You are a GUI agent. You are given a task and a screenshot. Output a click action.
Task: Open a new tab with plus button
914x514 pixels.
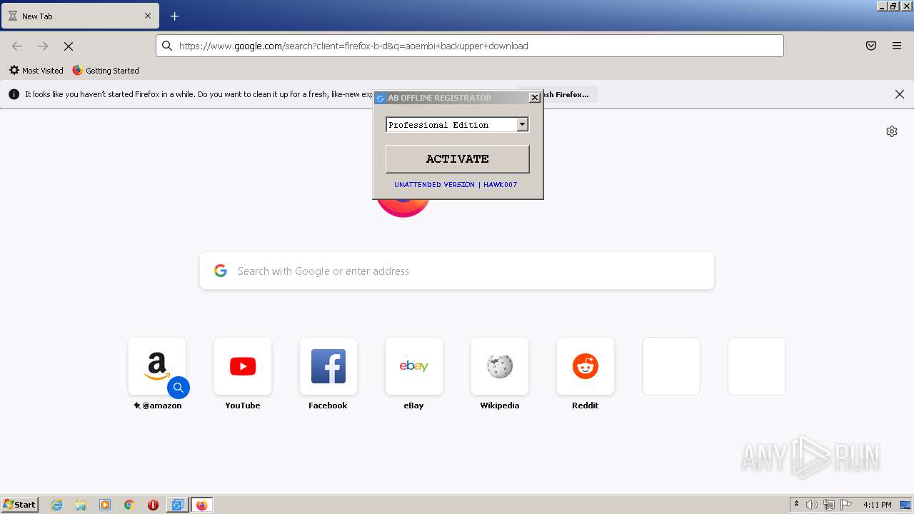[x=174, y=16]
